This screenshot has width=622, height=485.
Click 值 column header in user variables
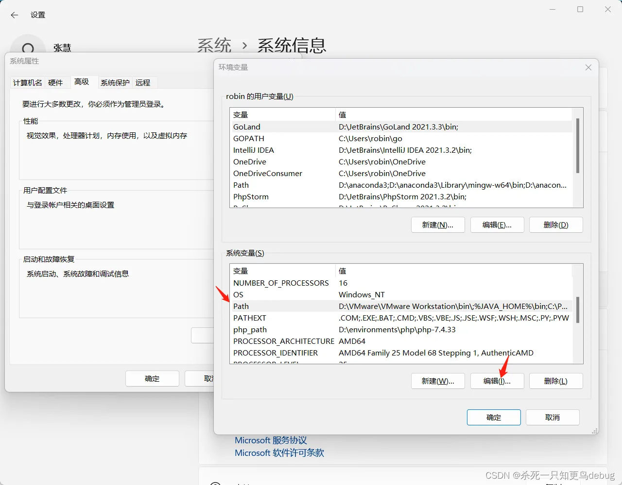pos(454,115)
